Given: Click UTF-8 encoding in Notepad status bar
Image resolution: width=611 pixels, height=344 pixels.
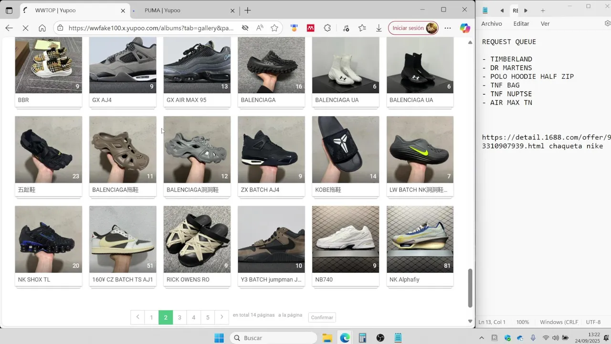Looking at the screenshot, I should tap(593, 322).
